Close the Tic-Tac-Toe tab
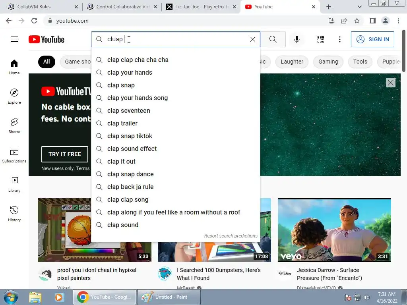Screen dimensions: 407x305 [x=235, y=7]
